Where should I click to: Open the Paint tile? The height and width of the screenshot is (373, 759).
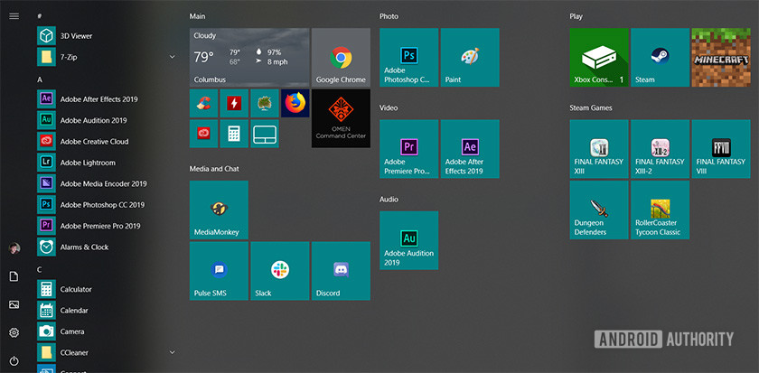470,57
